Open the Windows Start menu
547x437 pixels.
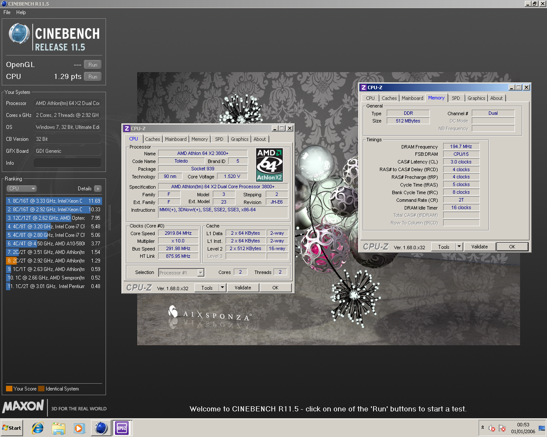coord(12,428)
